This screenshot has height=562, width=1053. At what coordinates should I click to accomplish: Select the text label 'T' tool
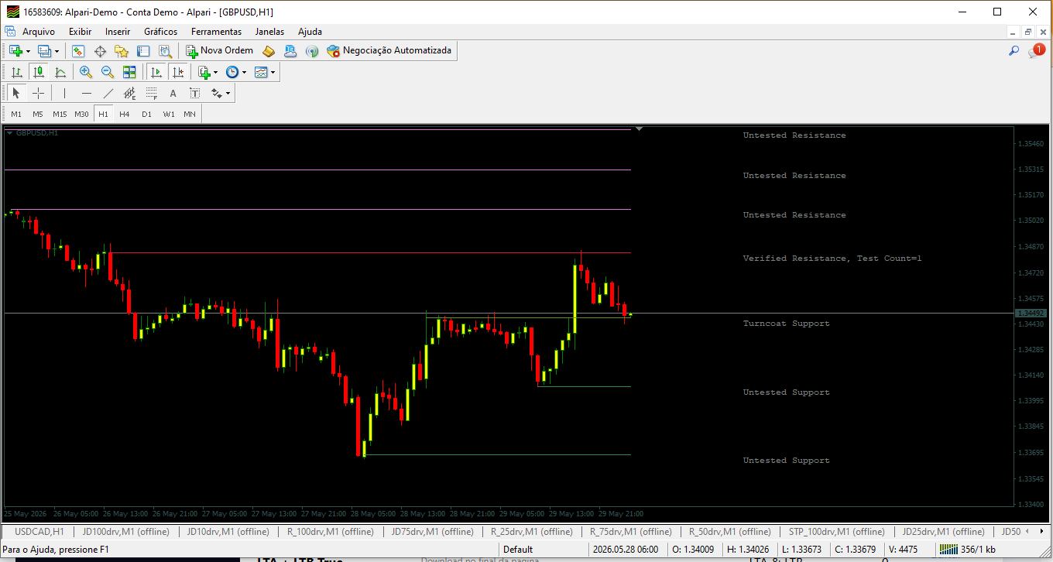[x=194, y=93]
